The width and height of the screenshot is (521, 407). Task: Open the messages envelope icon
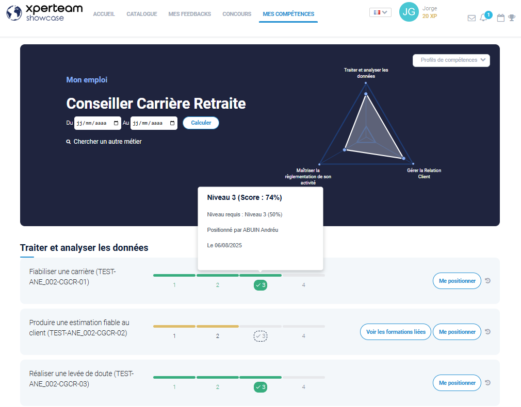[471, 18]
